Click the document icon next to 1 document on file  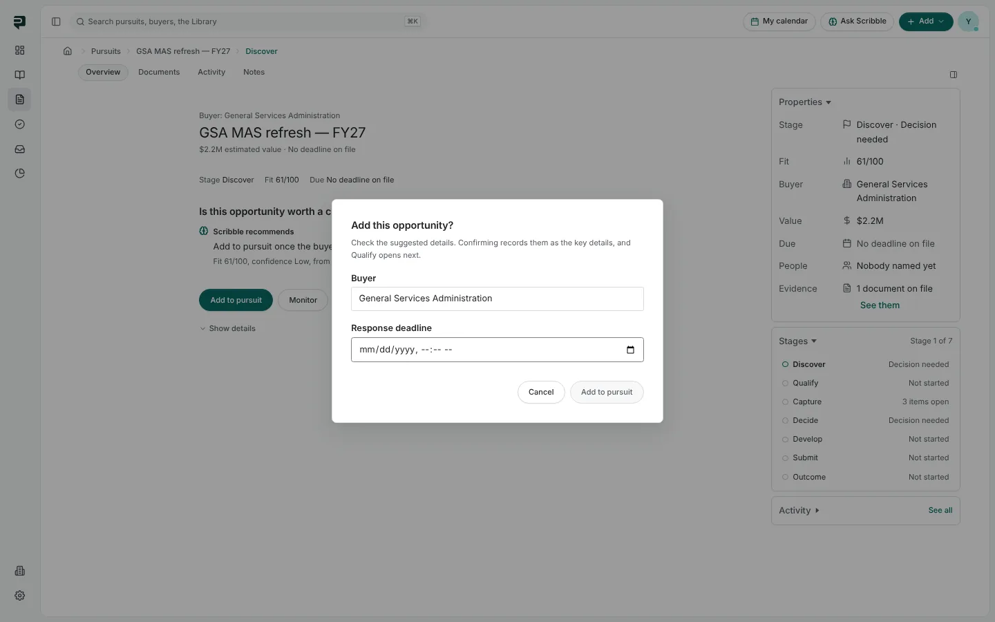point(846,288)
